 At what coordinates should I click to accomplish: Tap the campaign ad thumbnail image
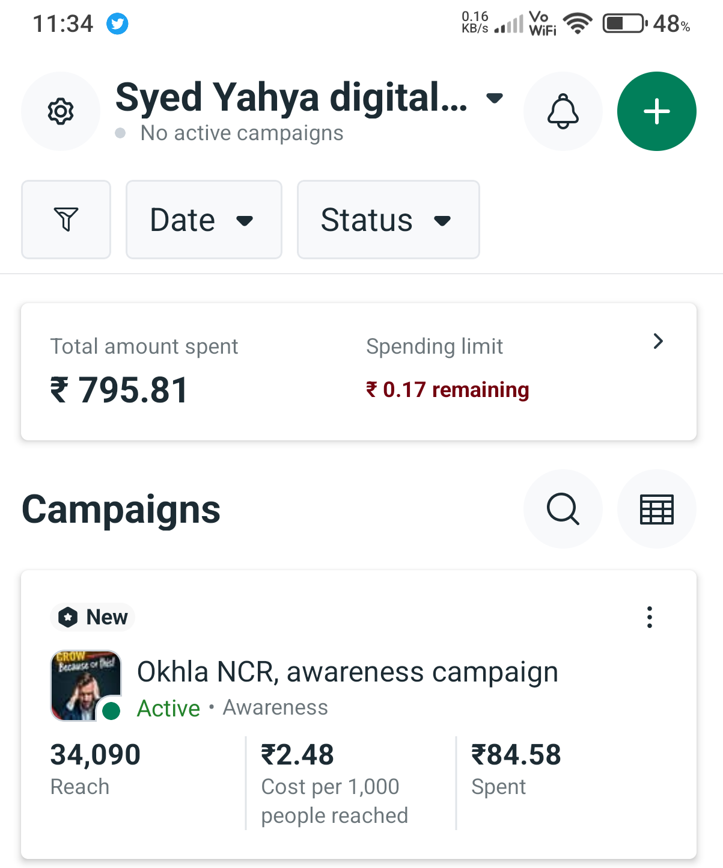click(86, 685)
